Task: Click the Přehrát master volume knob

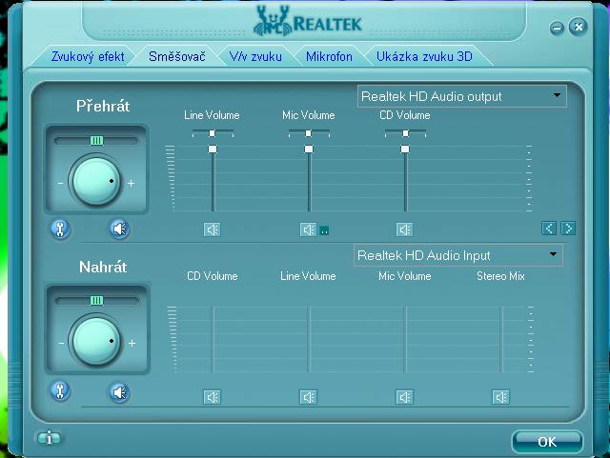Action: click(96, 180)
